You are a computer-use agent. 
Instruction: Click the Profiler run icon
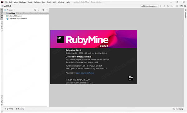click(x=171, y=6)
